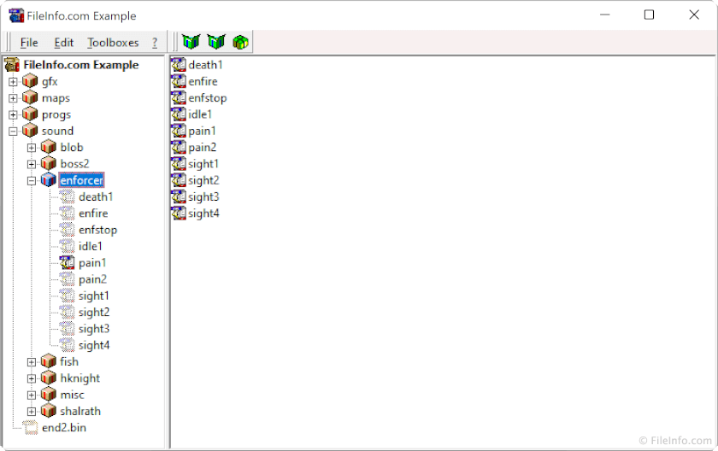This screenshot has height=451, width=718.
Task: Expand the boss2 folder
Action: coord(32,164)
